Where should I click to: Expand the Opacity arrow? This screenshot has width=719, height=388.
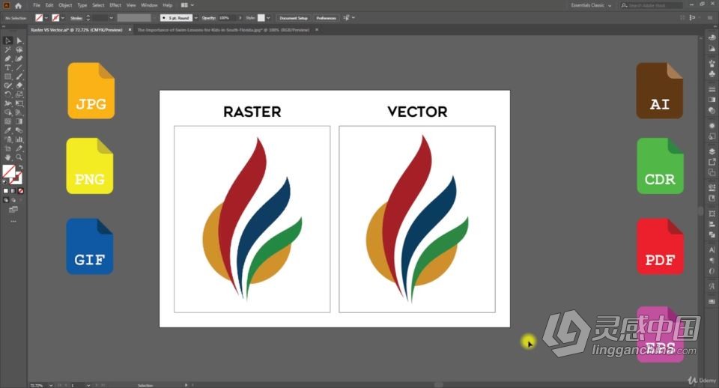pyautogui.click(x=240, y=18)
